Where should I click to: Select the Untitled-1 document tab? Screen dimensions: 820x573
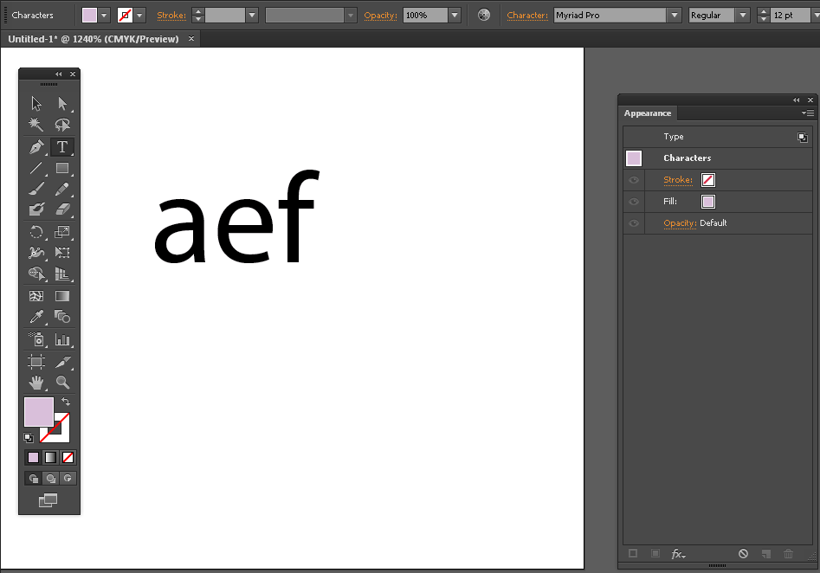click(x=94, y=39)
